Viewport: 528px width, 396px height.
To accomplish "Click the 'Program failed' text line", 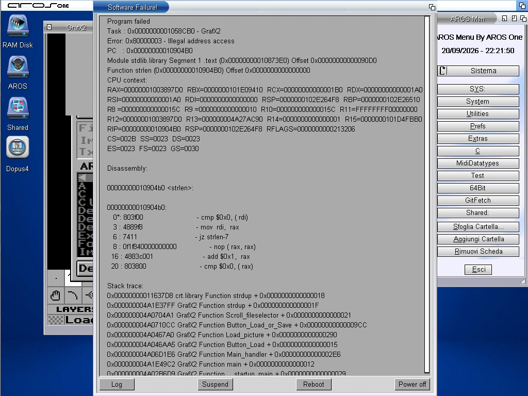I will (x=128, y=21).
